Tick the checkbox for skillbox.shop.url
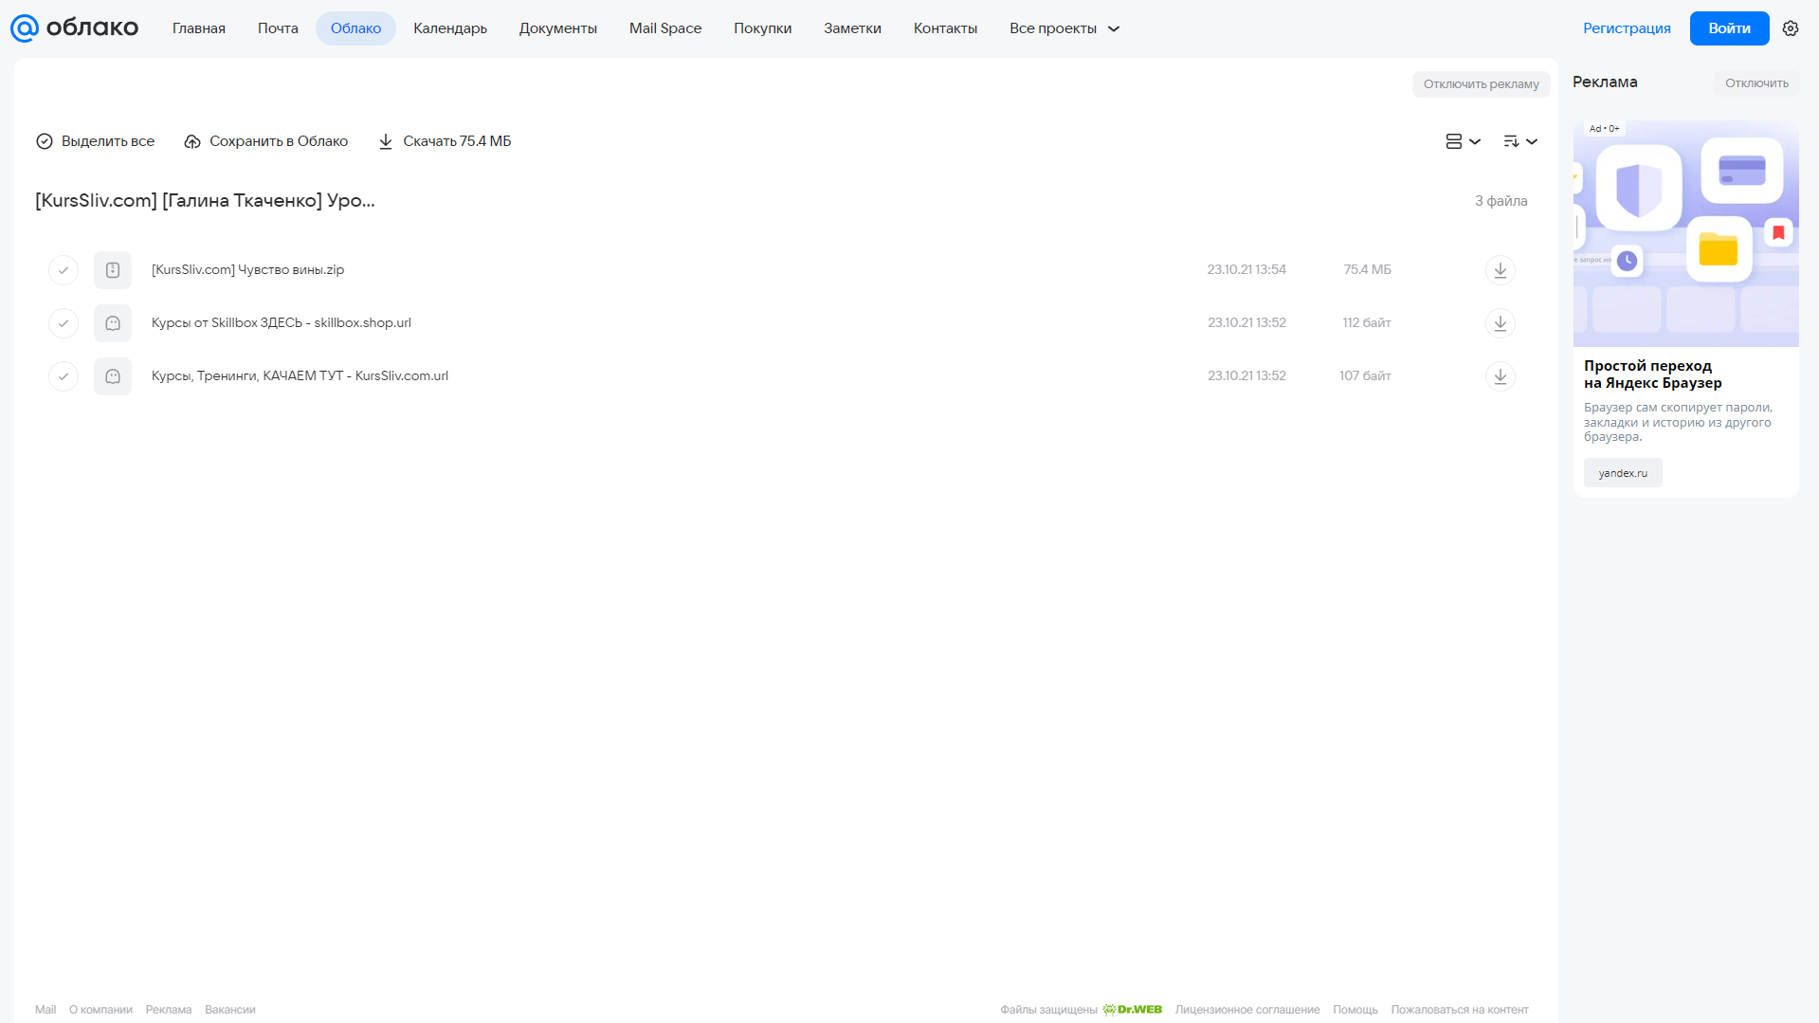 coord(64,323)
